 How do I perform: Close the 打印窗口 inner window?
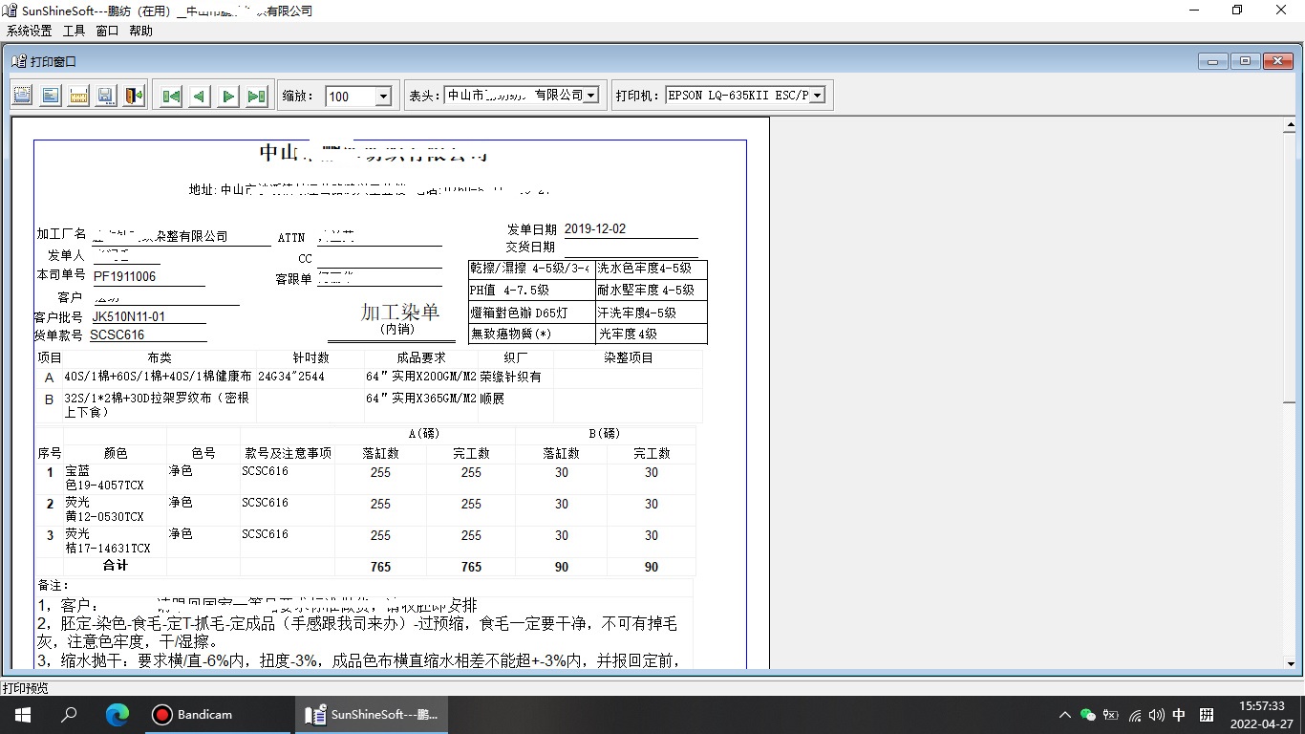pyautogui.click(x=1278, y=61)
